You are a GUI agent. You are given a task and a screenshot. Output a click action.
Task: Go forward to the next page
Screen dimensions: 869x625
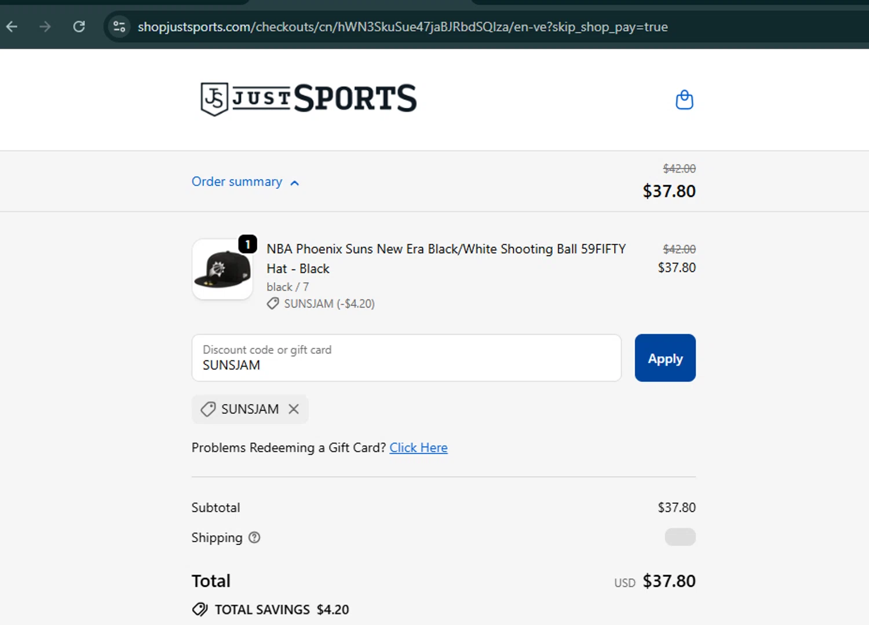(x=45, y=27)
